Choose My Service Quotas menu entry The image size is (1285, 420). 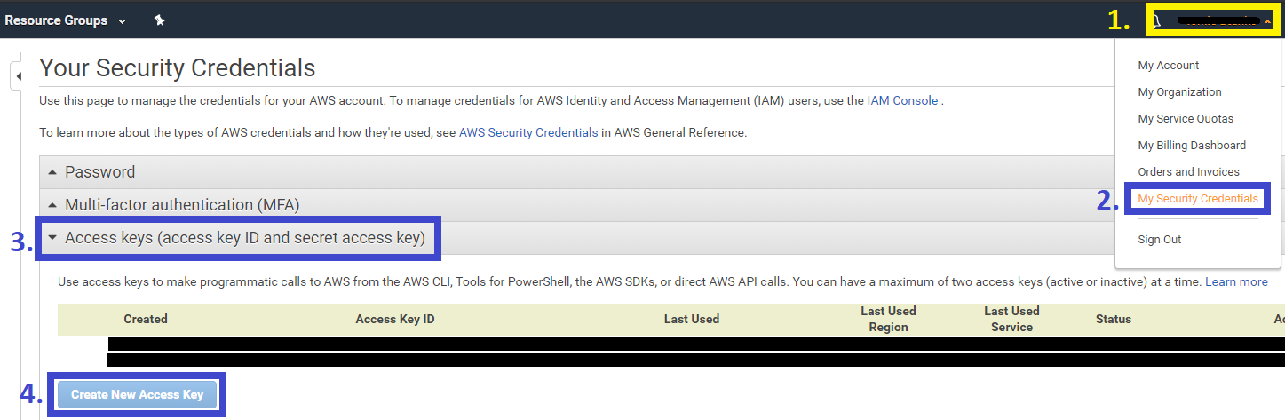pos(1186,119)
